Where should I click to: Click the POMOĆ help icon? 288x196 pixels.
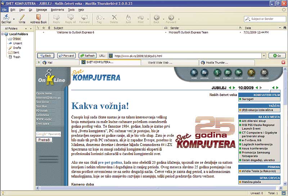(251, 73)
